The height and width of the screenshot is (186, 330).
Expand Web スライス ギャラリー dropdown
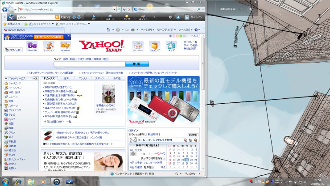(x=89, y=24)
